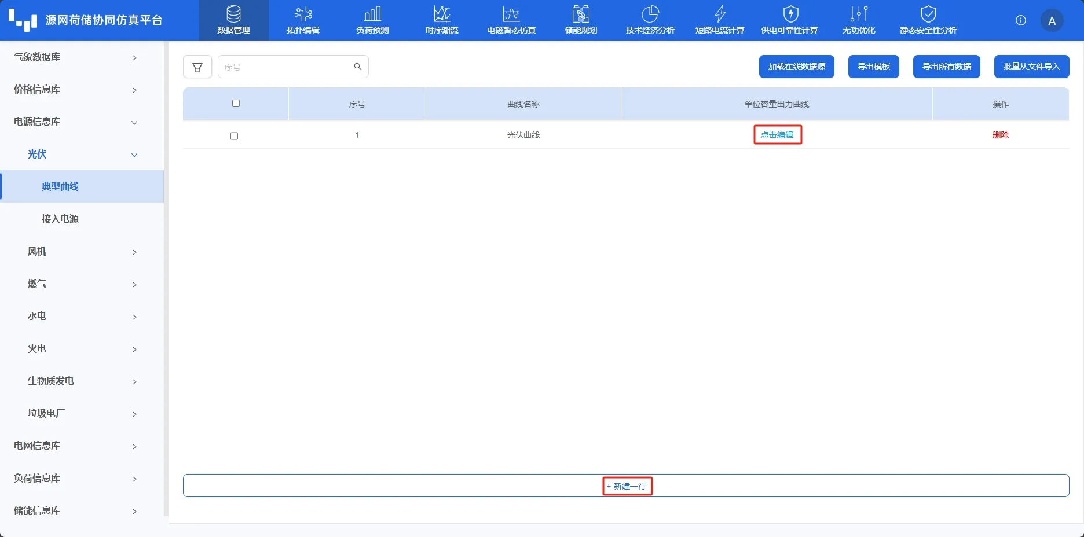Expand the 垃圾电厂 submenu chevron
Screen dimensions: 1084x537
(x=134, y=414)
